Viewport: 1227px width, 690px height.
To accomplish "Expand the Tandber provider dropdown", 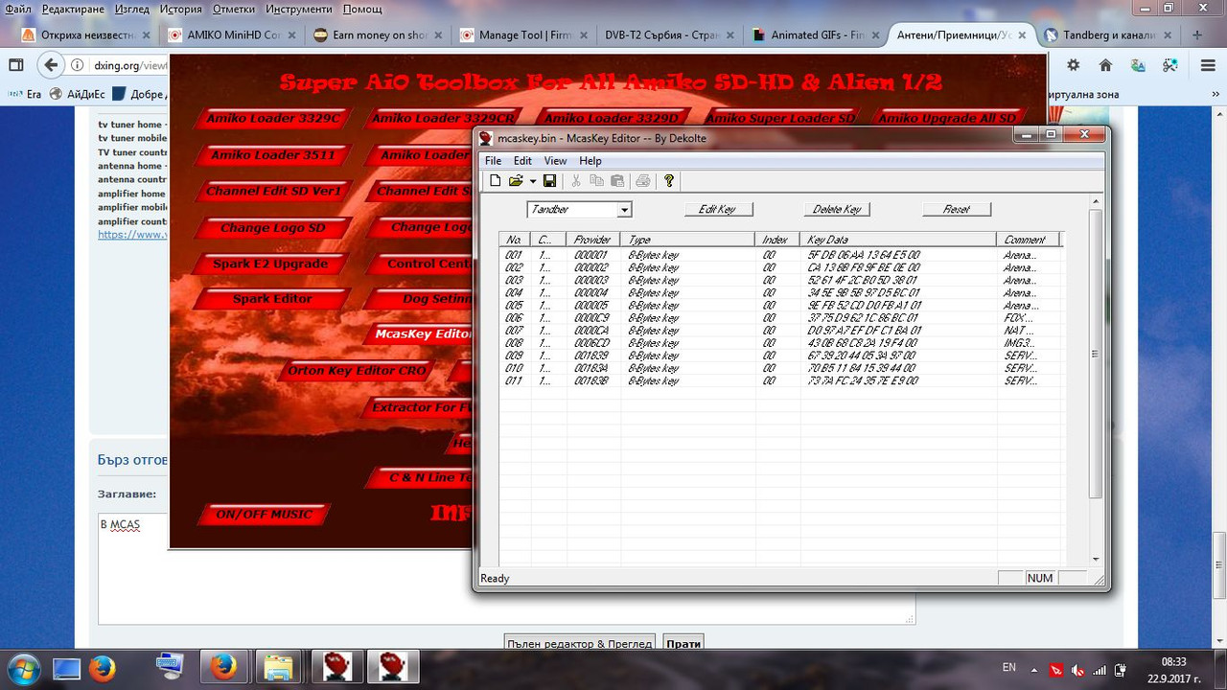I will click(624, 210).
